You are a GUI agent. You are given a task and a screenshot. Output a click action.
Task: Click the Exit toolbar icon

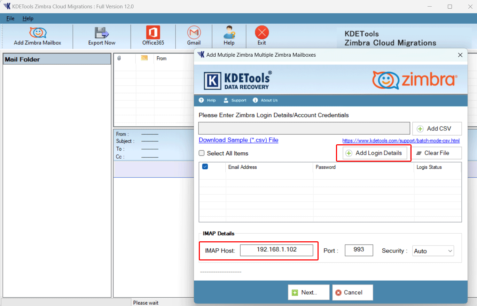pos(261,35)
